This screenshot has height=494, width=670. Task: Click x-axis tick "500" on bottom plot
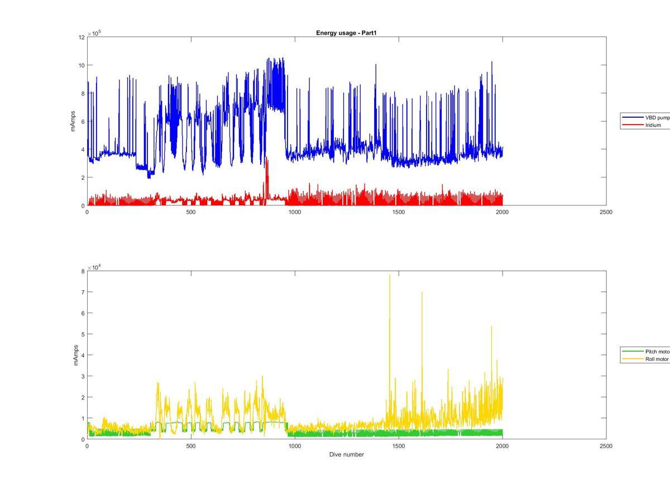[191, 446]
